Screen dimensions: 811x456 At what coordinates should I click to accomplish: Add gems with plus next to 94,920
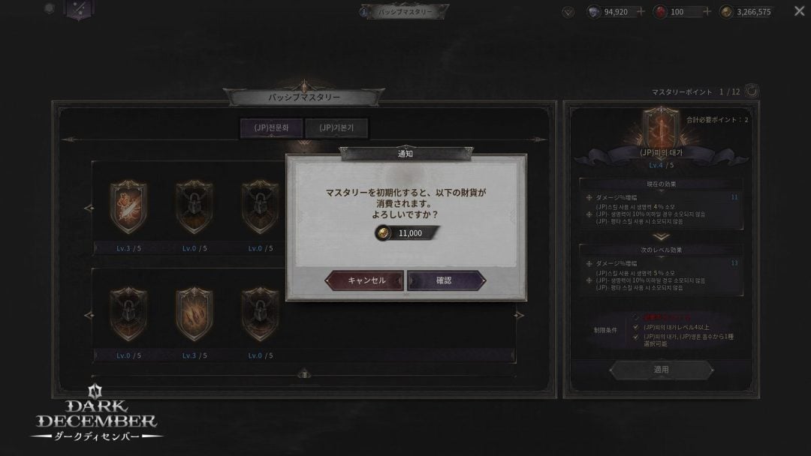(641, 11)
